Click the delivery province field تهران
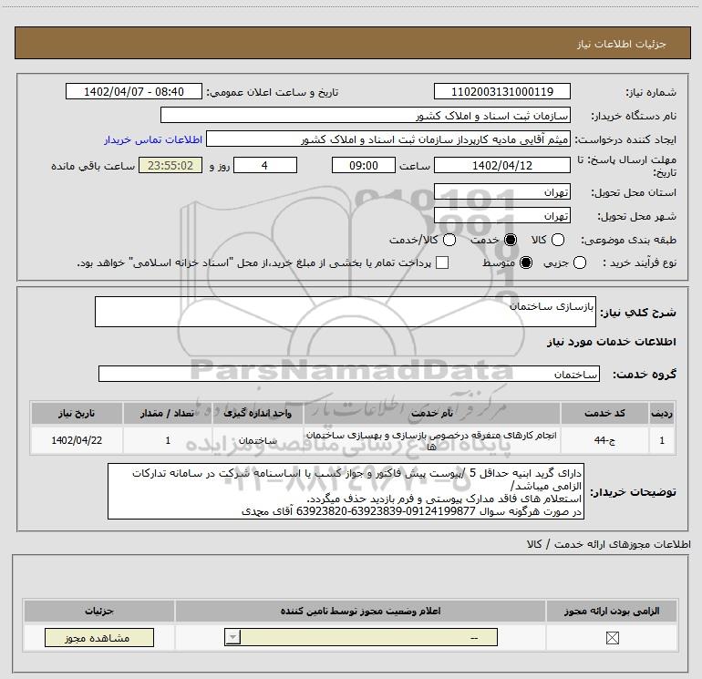Image resolution: width=702 pixels, height=679 pixels. 501,191
